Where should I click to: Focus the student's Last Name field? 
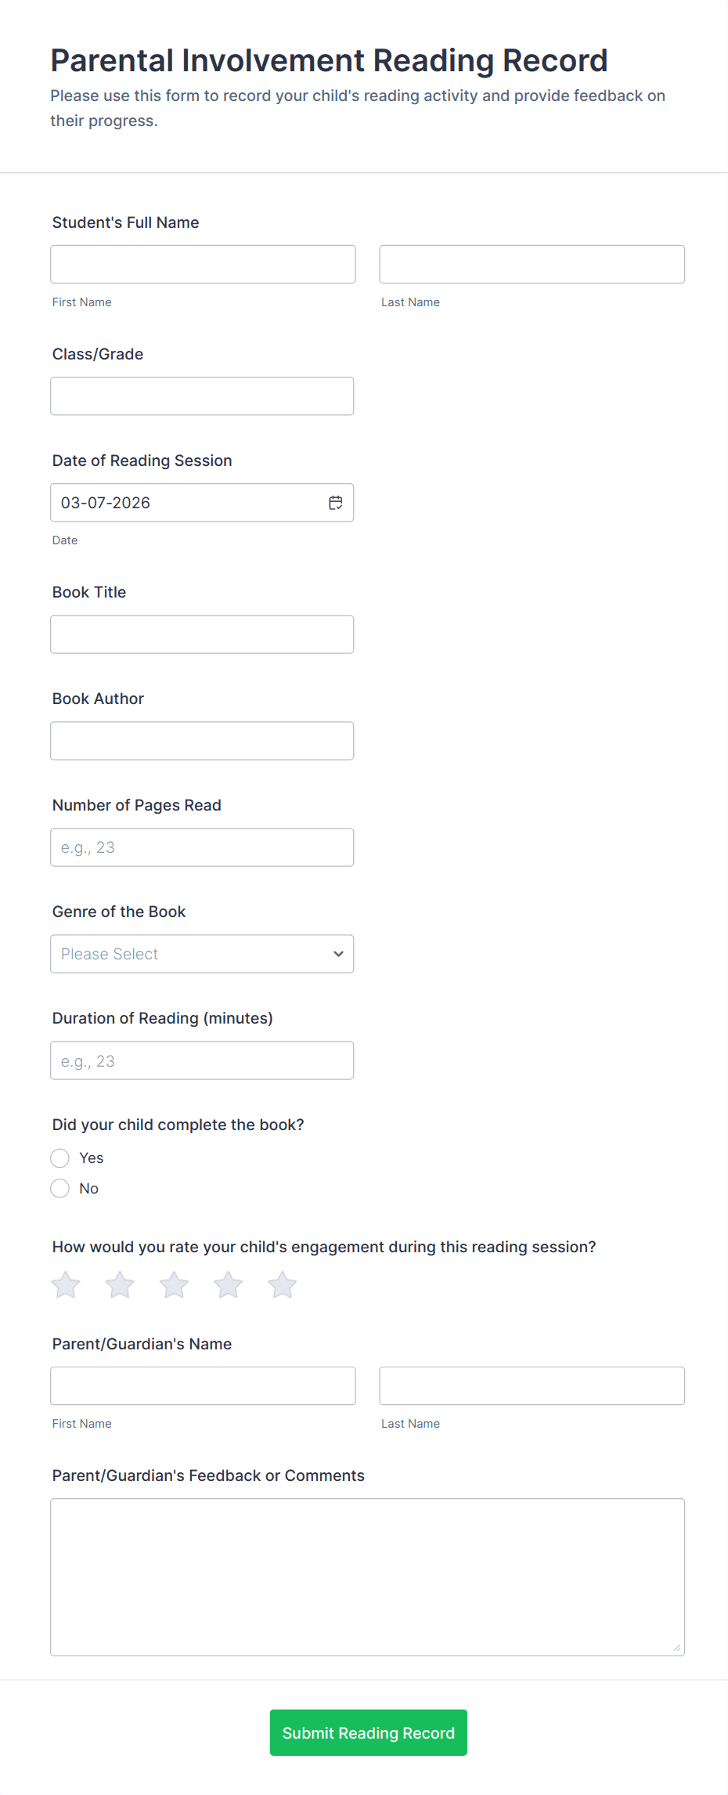532,265
